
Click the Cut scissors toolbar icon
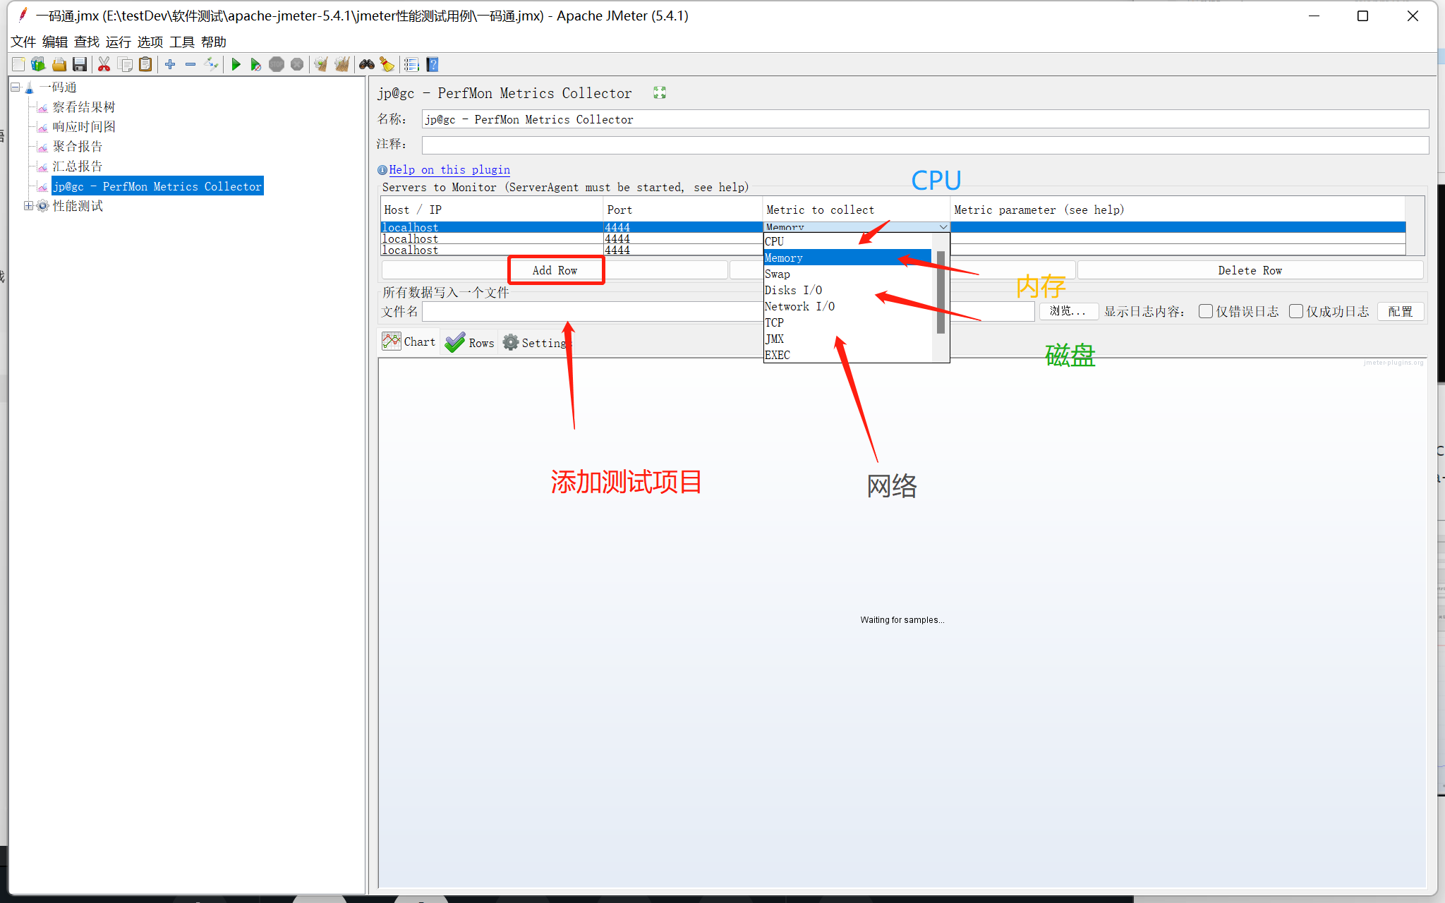(104, 65)
